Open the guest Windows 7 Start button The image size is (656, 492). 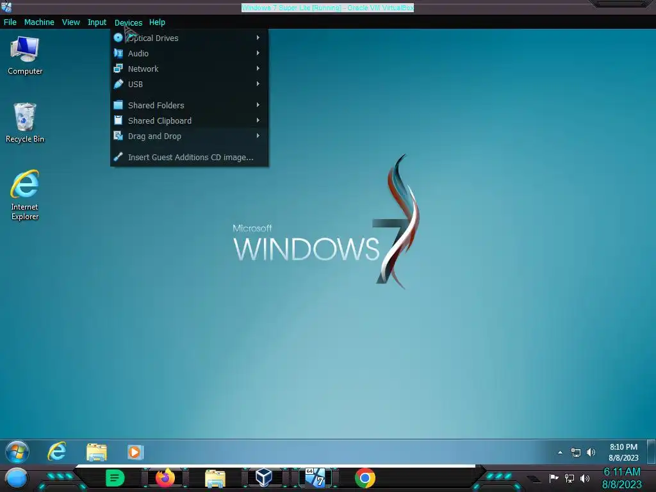click(x=17, y=452)
